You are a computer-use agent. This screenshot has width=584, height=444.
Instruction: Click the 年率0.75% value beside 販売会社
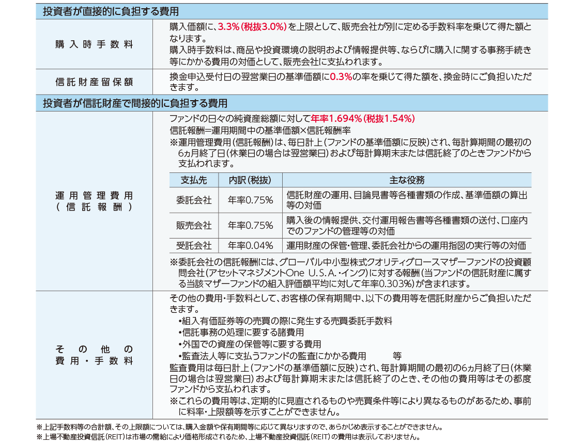click(250, 226)
